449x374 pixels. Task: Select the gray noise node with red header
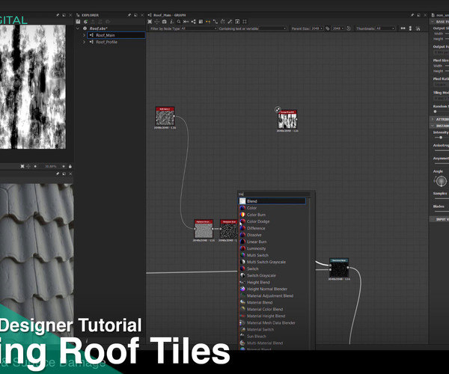tap(204, 229)
